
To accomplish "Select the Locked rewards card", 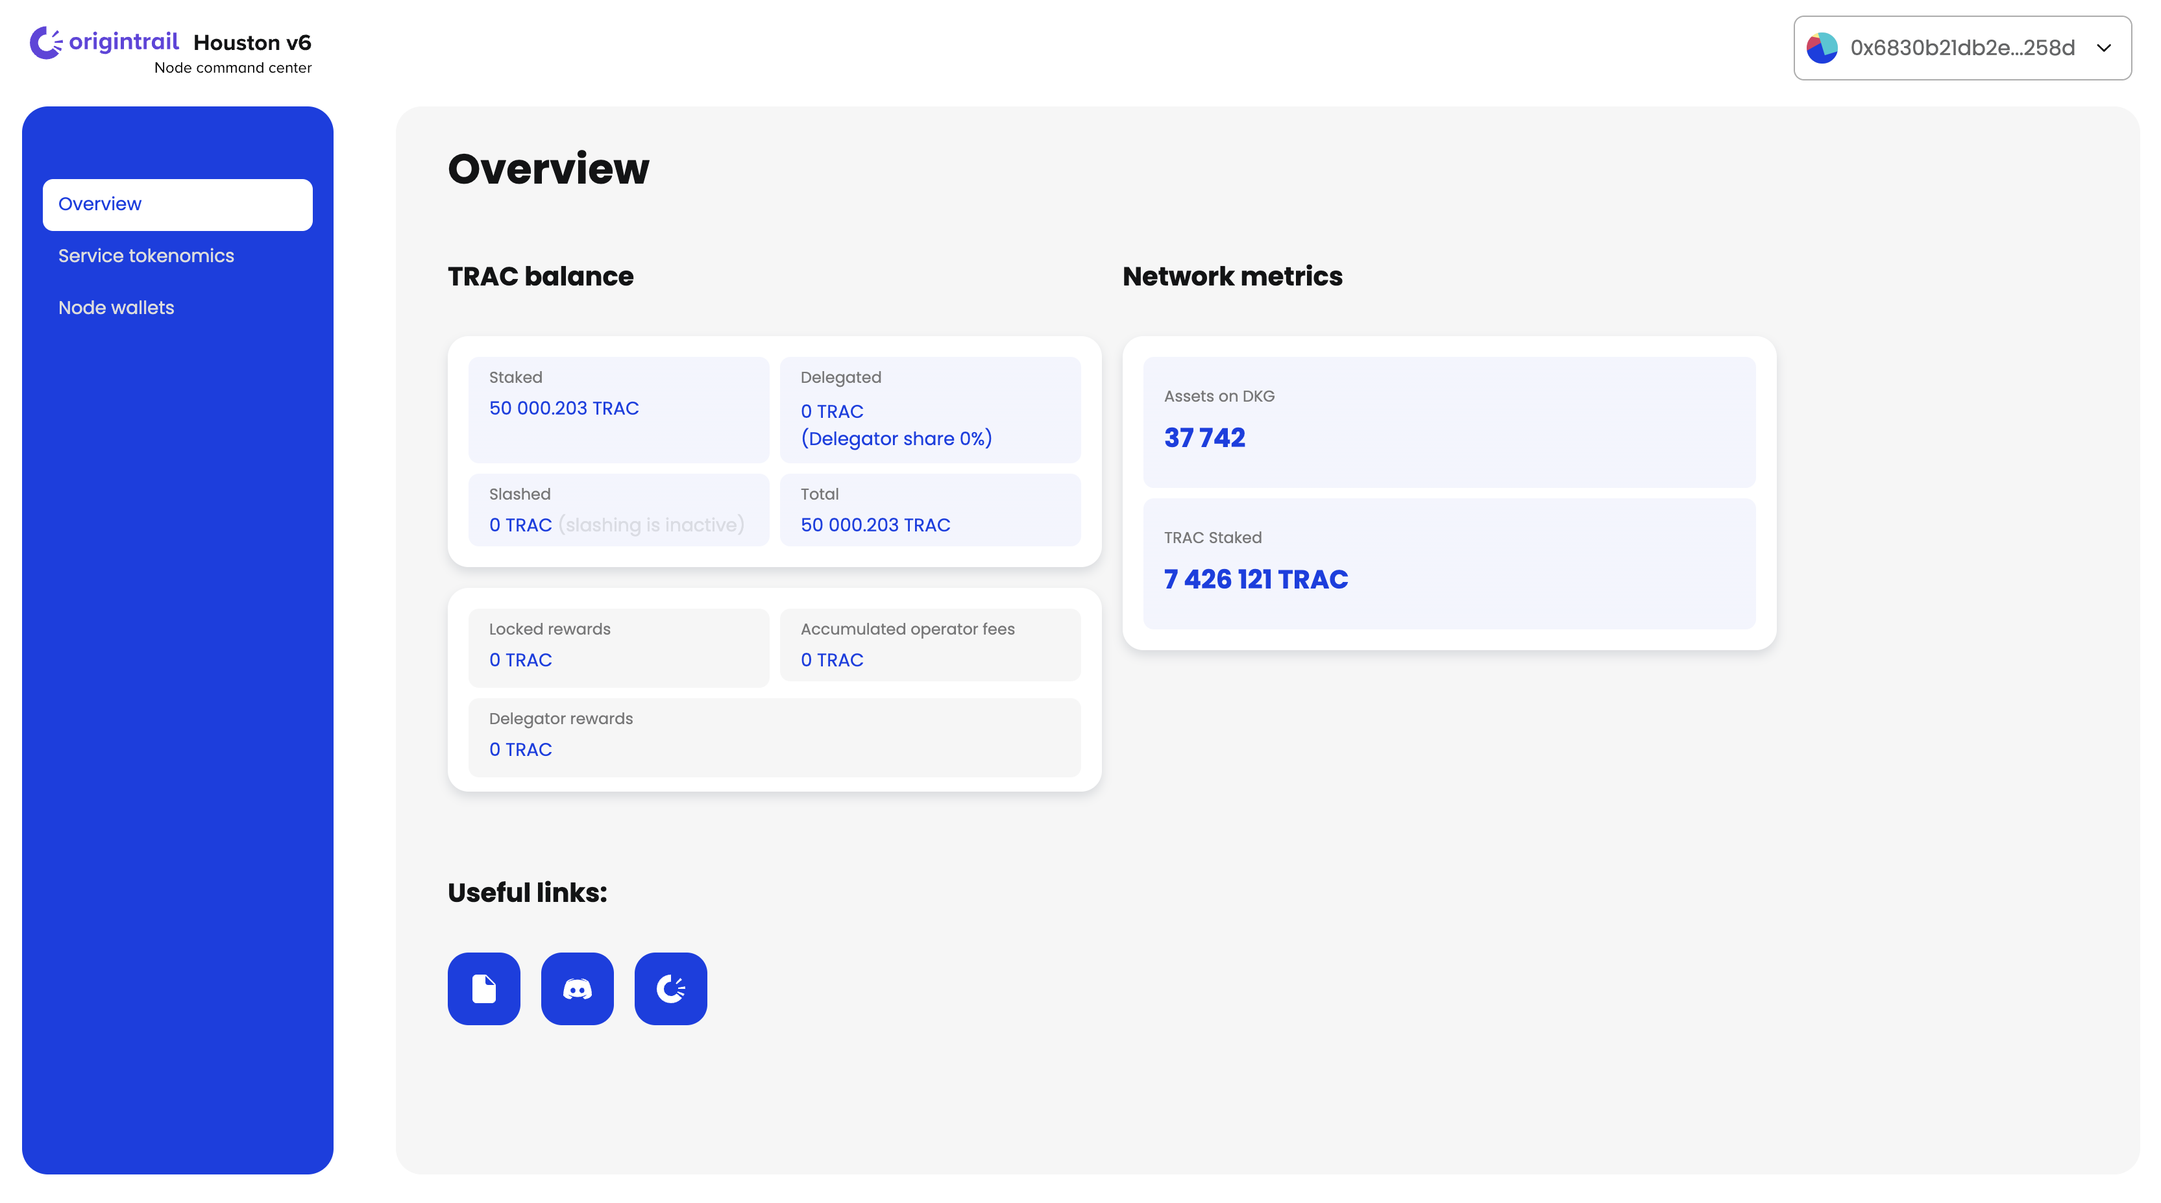I will tap(618, 647).
